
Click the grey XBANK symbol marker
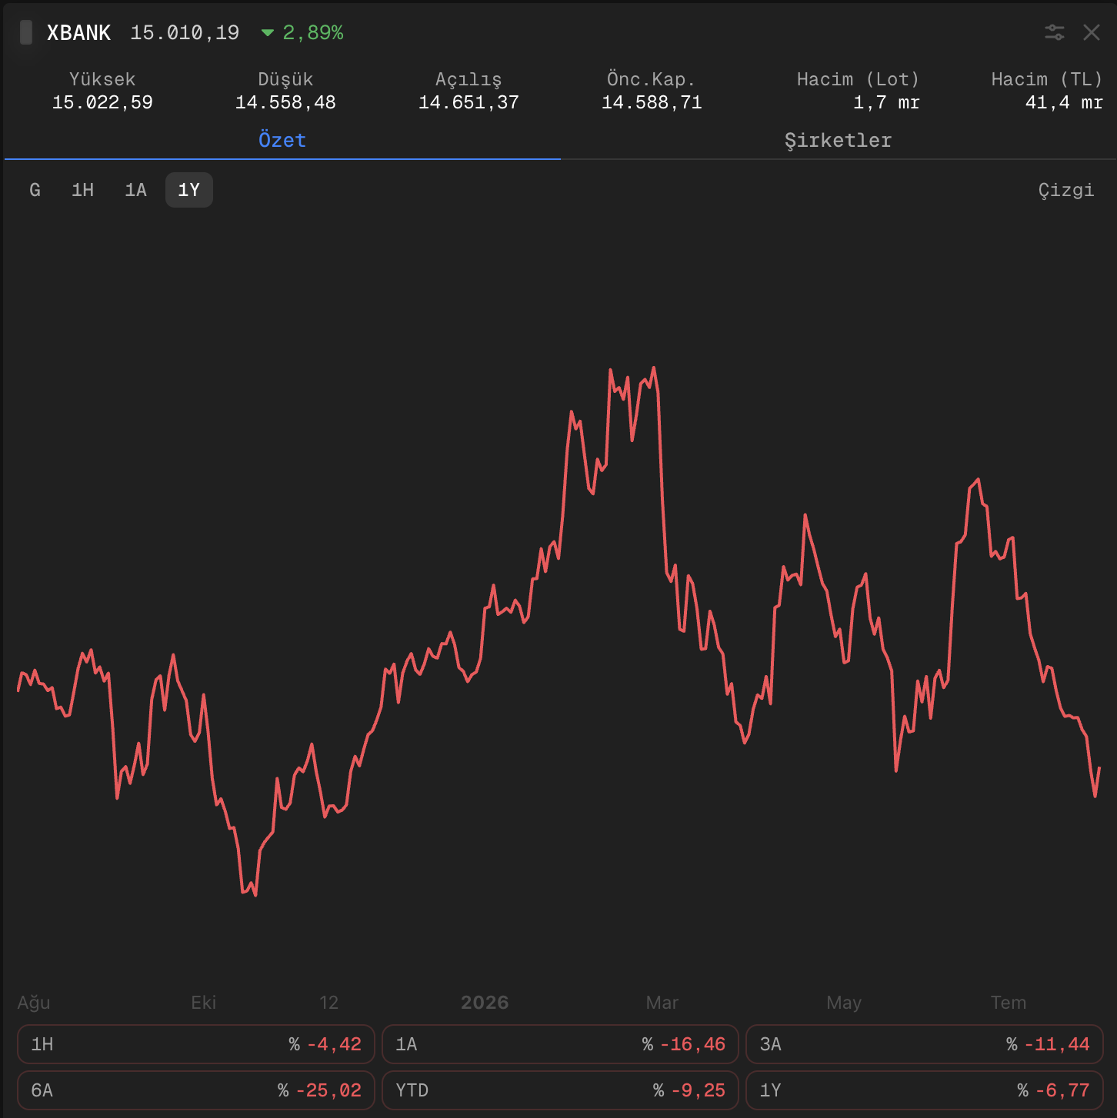click(x=26, y=32)
